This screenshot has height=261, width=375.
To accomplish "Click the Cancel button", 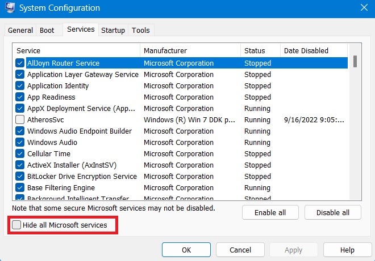I will [240, 250].
